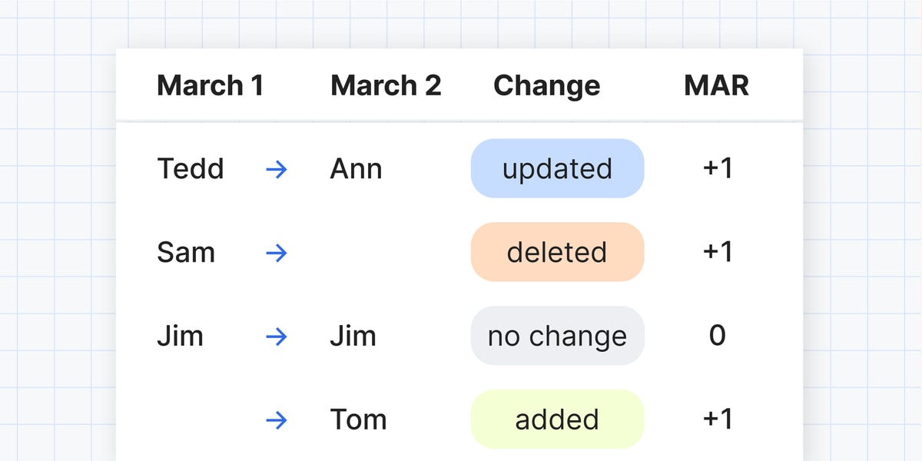Select the Tedd cell
922x461 pixels.
click(x=190, y=168)
